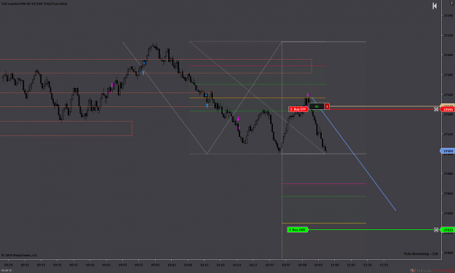Click the magenta down-arrow above the latest swing high
Viewport: 455px width, 273px height.
[x=308, y=95]
